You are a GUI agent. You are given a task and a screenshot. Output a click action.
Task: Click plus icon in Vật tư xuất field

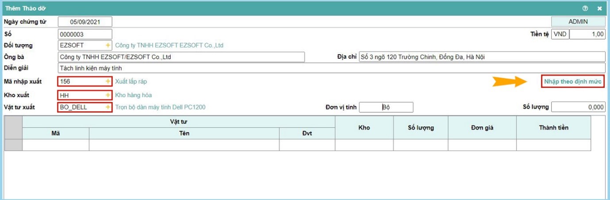[x=107, y=107]
